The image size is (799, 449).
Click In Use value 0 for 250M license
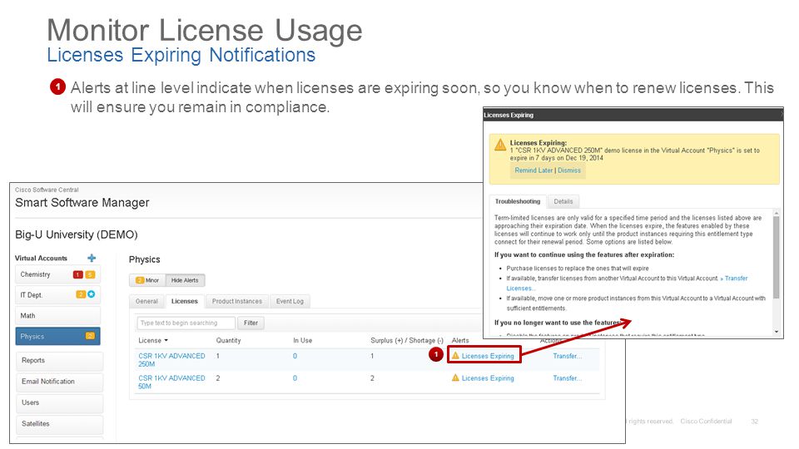(295, 356)
